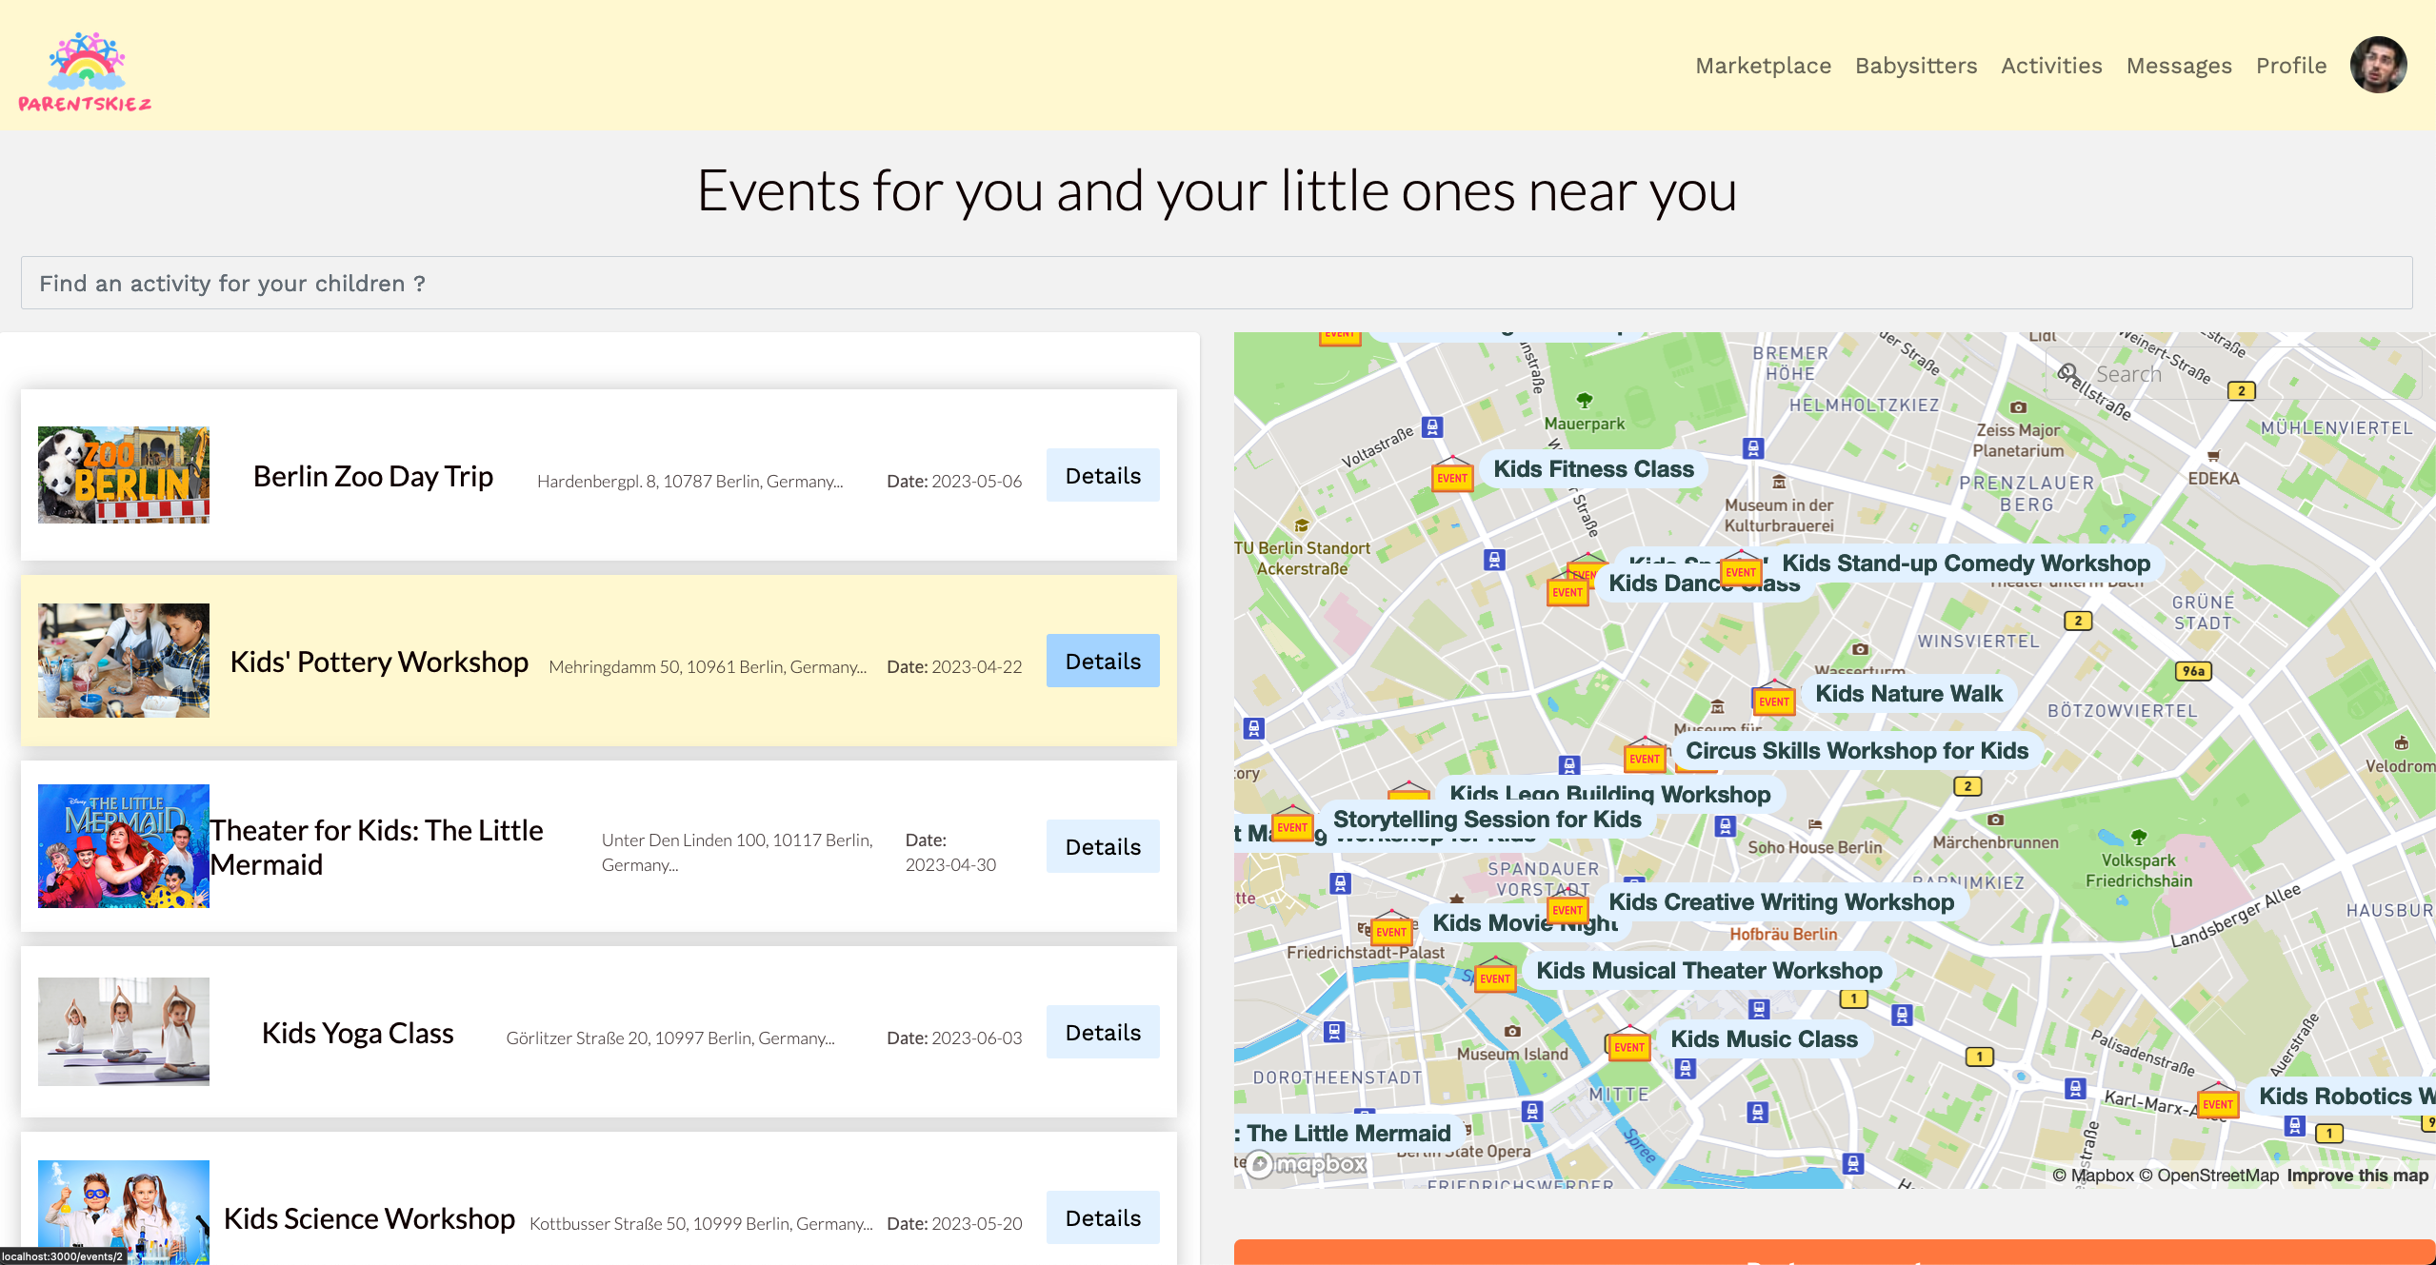Click the user avatar photo
The width and height of the screenshot is (2436, 1265).
tap(2378, 65)
